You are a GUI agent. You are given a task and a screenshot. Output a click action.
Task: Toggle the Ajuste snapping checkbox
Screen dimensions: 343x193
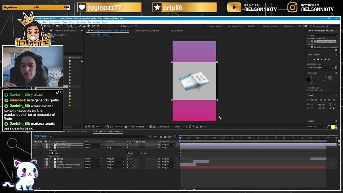pos(122,26)
